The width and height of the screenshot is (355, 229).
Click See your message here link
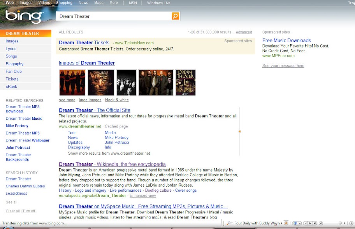(283, 66)
